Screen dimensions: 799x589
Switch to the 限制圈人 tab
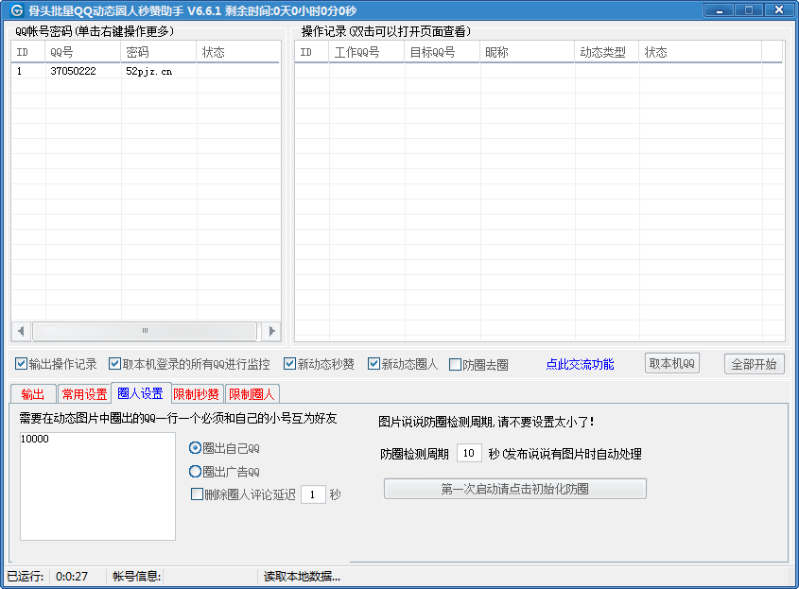coord(252,394)
